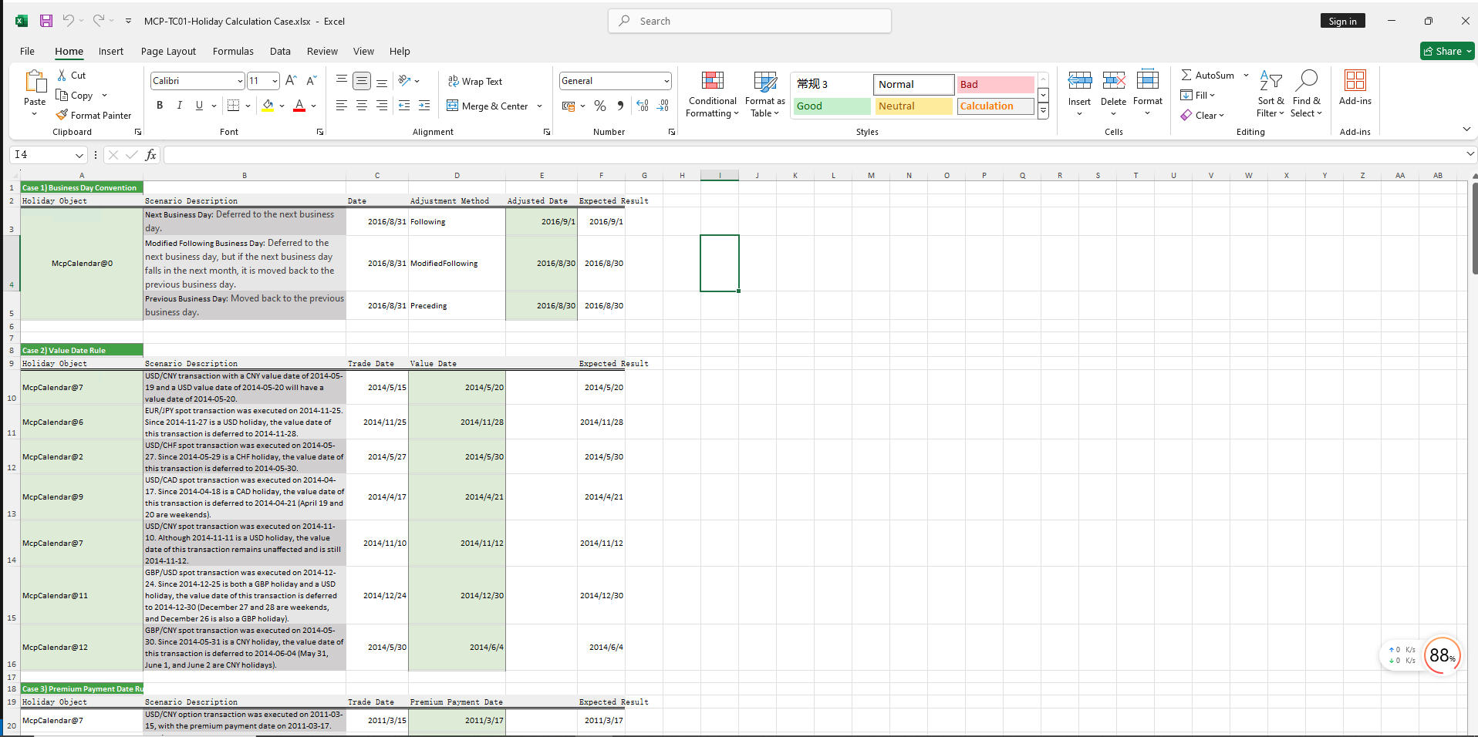Open the font size 11 dropdown
Image resolution: width=1478 pixels, height=737 pixels.
click(275, 81)
